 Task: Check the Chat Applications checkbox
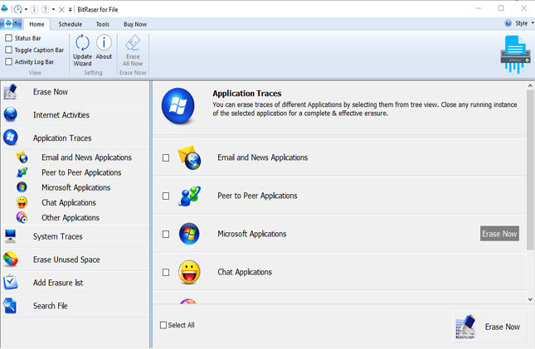click(x=166, y=273)
